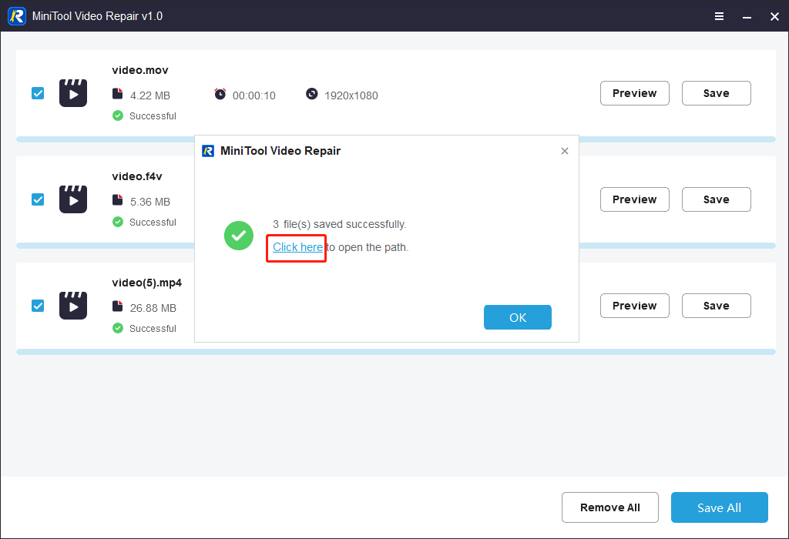Click the 1920x1080 resolution text
Screen dimensions: 789x539
click(x=351, y=95)
